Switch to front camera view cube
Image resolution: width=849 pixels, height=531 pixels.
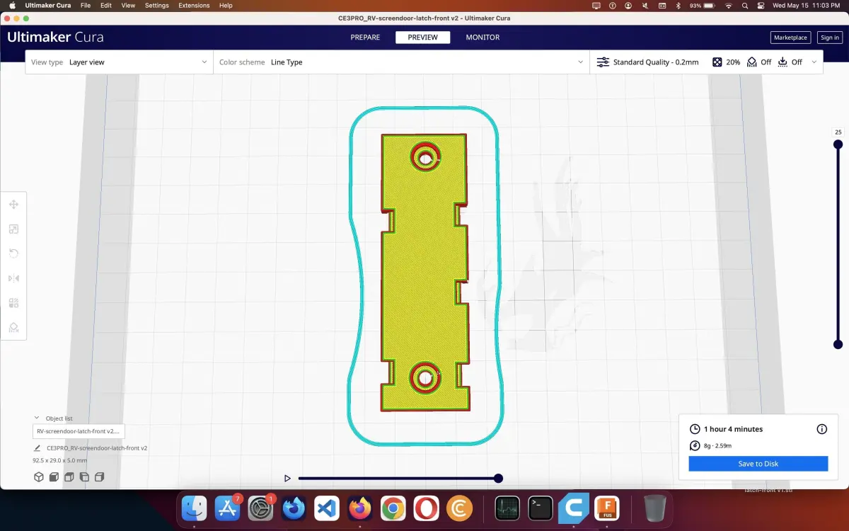pyautogui.click(x=54, y=477)
